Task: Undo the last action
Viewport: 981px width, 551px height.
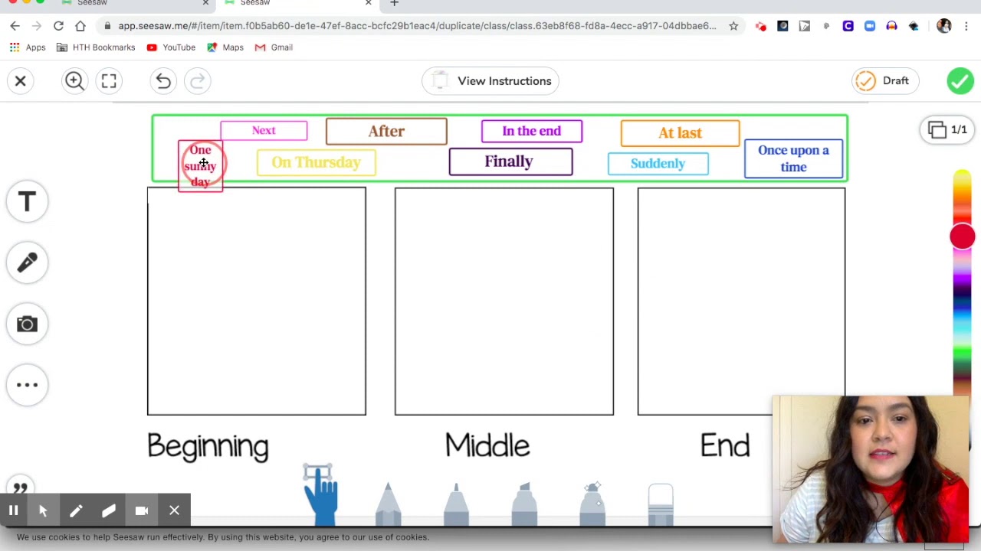Action: (163, 80)
